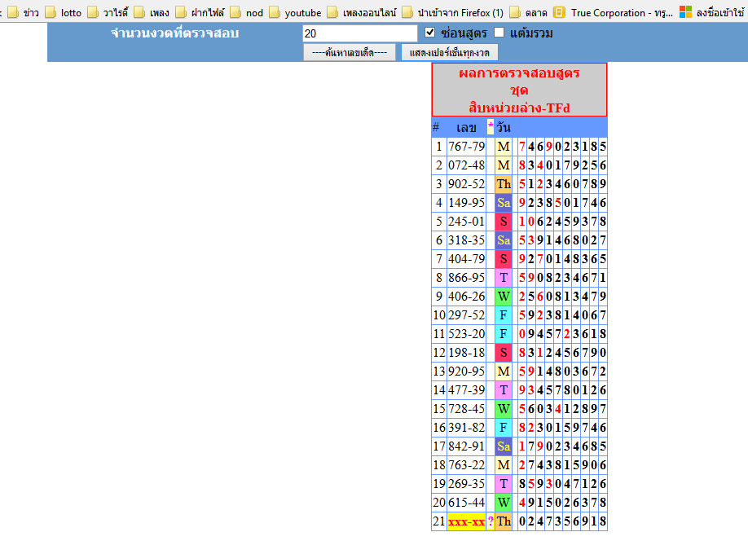Click the M day cell in row 1
This screenshot has width=748, height=554.
(x=504, y=147)
